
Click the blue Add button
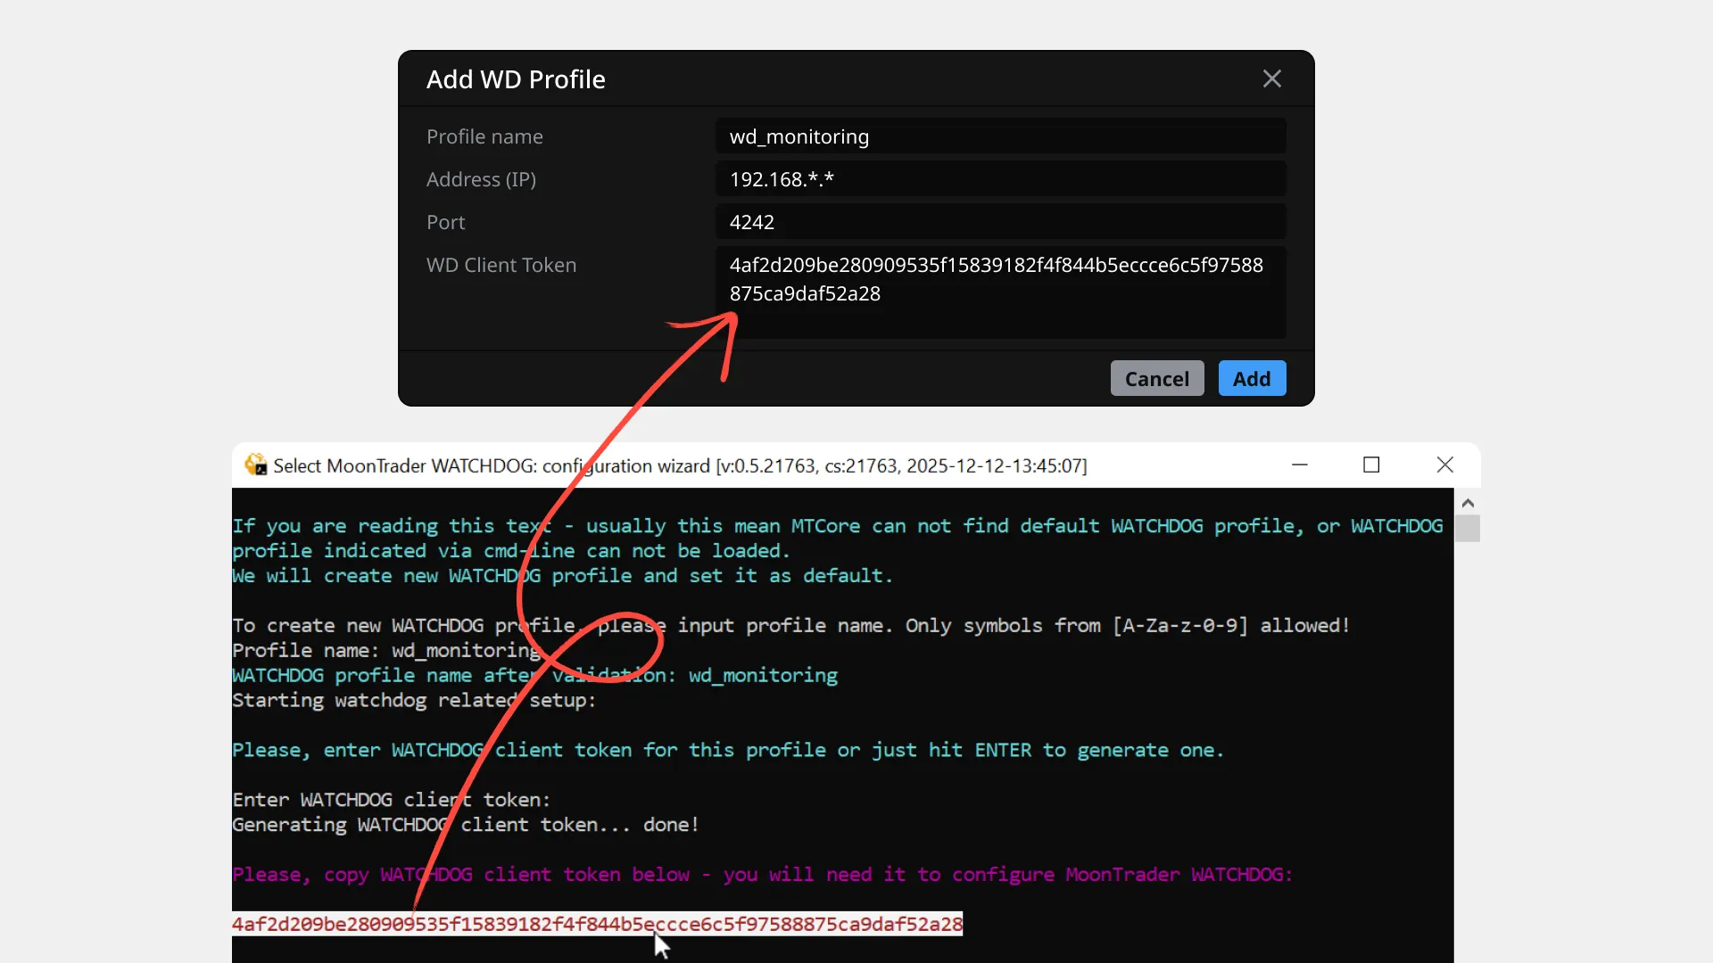[x=1251, y=378]
